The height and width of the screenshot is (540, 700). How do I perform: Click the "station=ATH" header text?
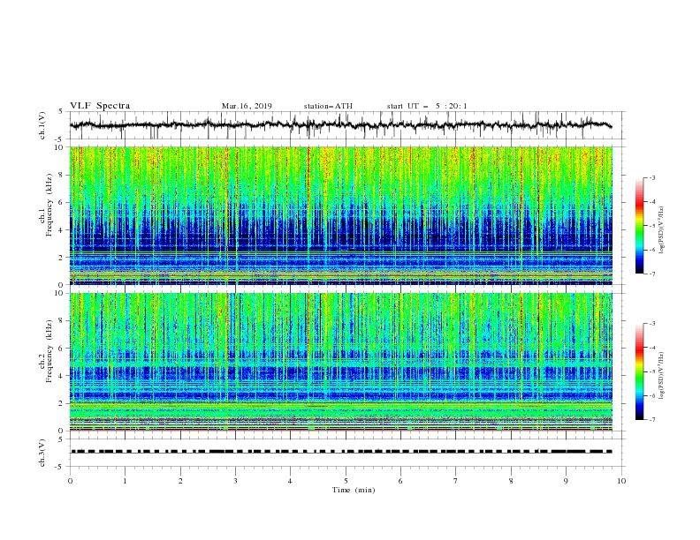pyautogui.click(x=328, y=106)
